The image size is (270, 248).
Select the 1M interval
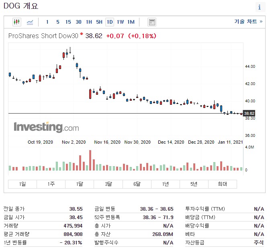point(131,22)
